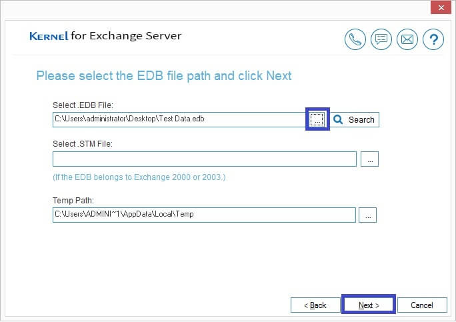This screenshot has height=322, width=456.
Task: Cancel the wizard
Action: [x=422, y=305]
